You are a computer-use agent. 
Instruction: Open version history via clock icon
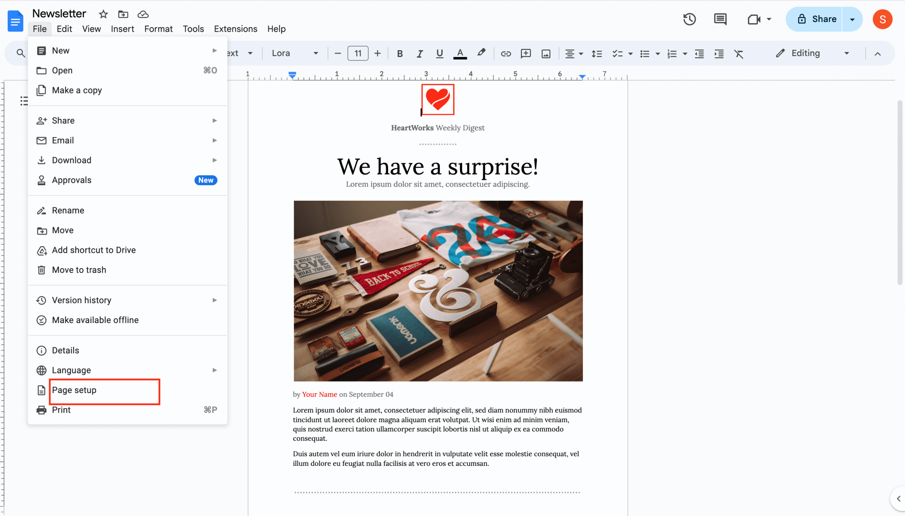tap(689, 19)
